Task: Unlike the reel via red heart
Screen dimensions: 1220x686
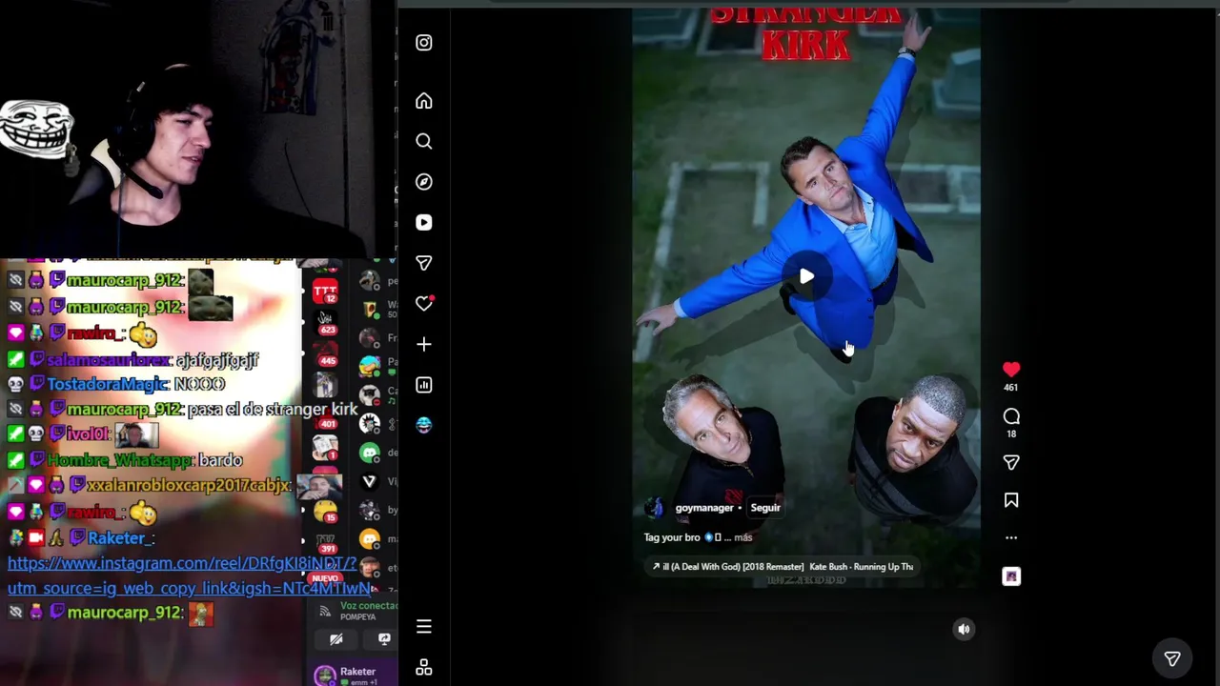Action: 1011,369
